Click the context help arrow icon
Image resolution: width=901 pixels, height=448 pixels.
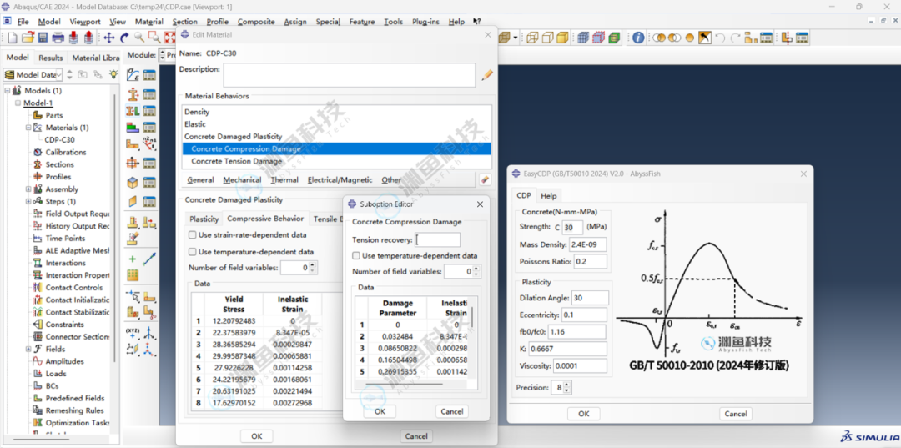(477, 22)
